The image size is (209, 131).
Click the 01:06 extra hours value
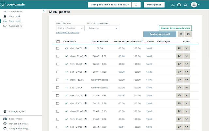click(121, 96)
